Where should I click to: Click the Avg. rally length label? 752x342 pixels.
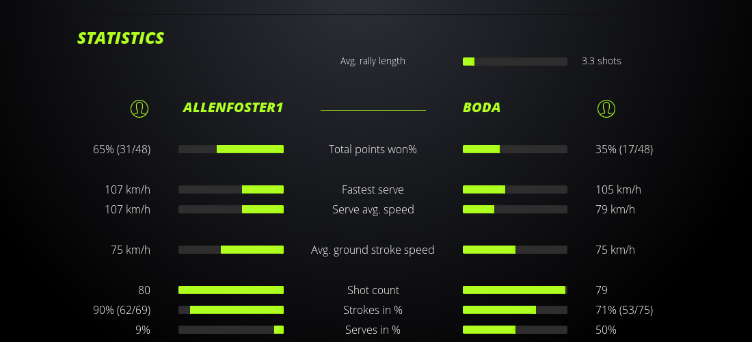(x=373, y=61)
